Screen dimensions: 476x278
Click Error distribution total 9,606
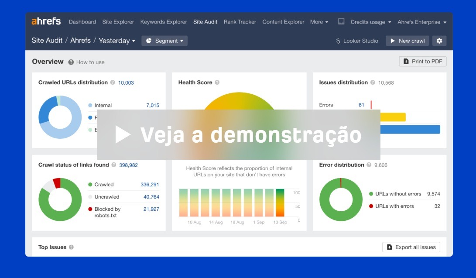(381, 165)
